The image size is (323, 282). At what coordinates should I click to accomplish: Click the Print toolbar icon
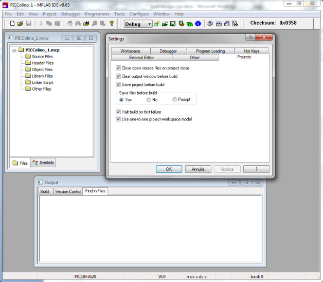69,24
